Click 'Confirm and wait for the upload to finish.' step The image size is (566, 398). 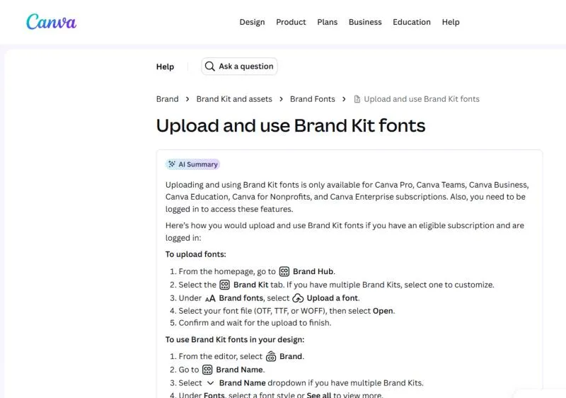(x=255, y=323)
